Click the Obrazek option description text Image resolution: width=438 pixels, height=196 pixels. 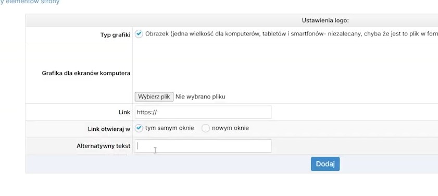click(292, 34)
